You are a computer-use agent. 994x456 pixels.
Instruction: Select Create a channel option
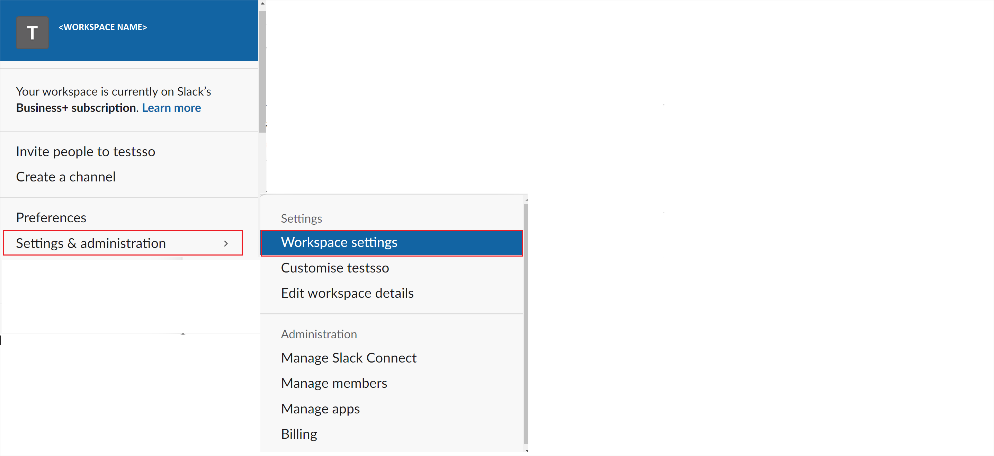point(65,176)
